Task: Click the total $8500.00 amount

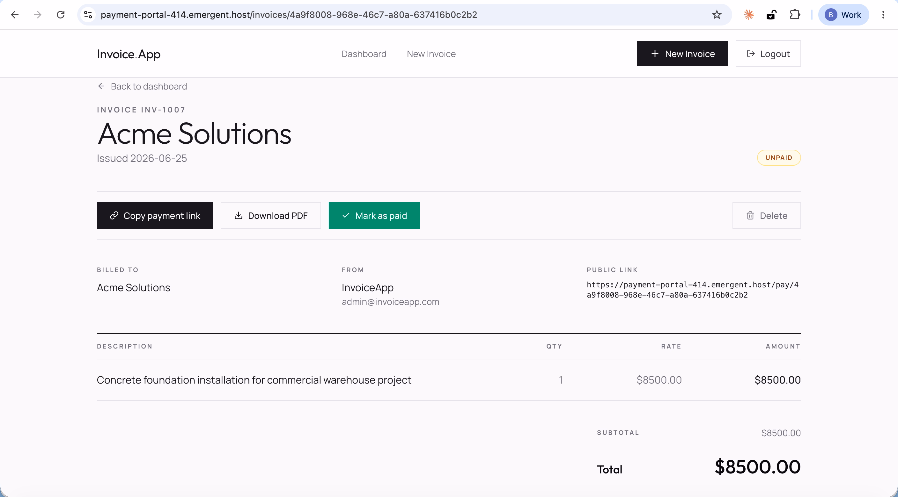Action: coord(757,467)
